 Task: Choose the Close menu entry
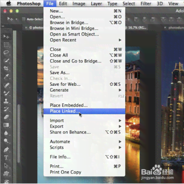coord(84,49)
